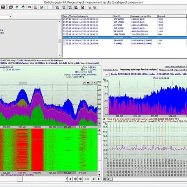Select record with size 7.104931
This screenshot has width=187, height=187.
click(x=124, y=43)
